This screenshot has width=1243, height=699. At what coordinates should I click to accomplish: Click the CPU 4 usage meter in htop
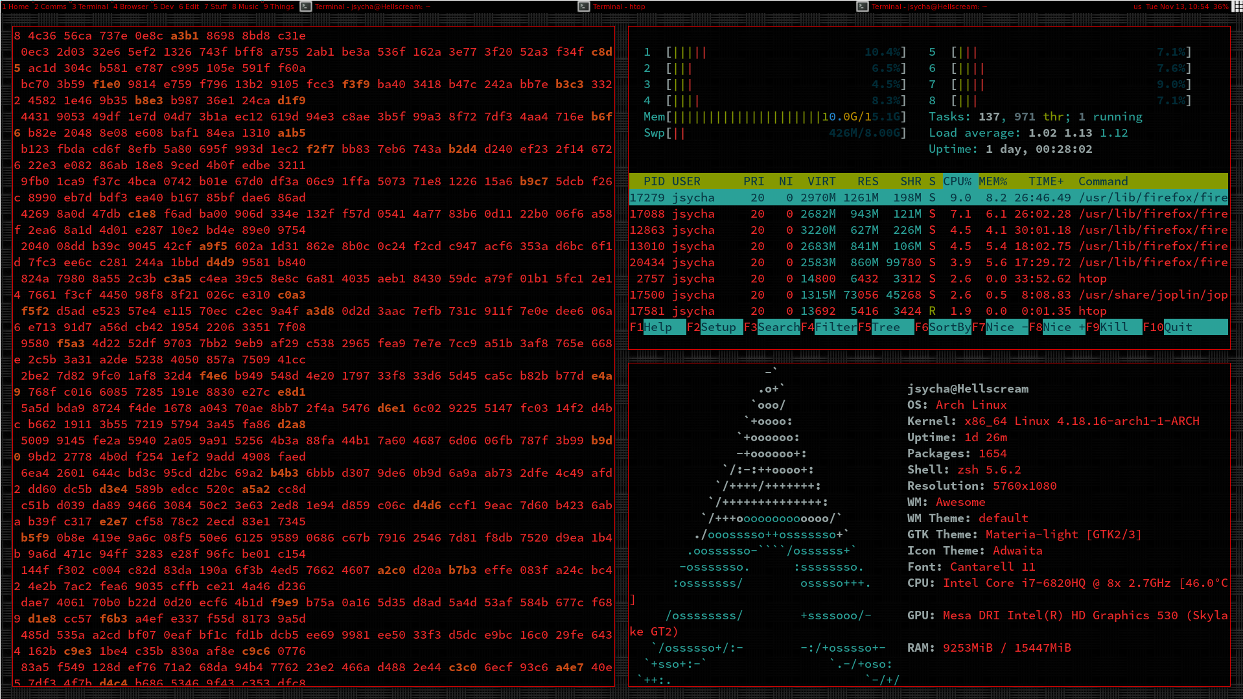775,100
